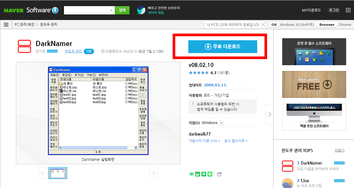
Task: Click the DarkNamer main screenshot image
Action: [x=98, y=111]
